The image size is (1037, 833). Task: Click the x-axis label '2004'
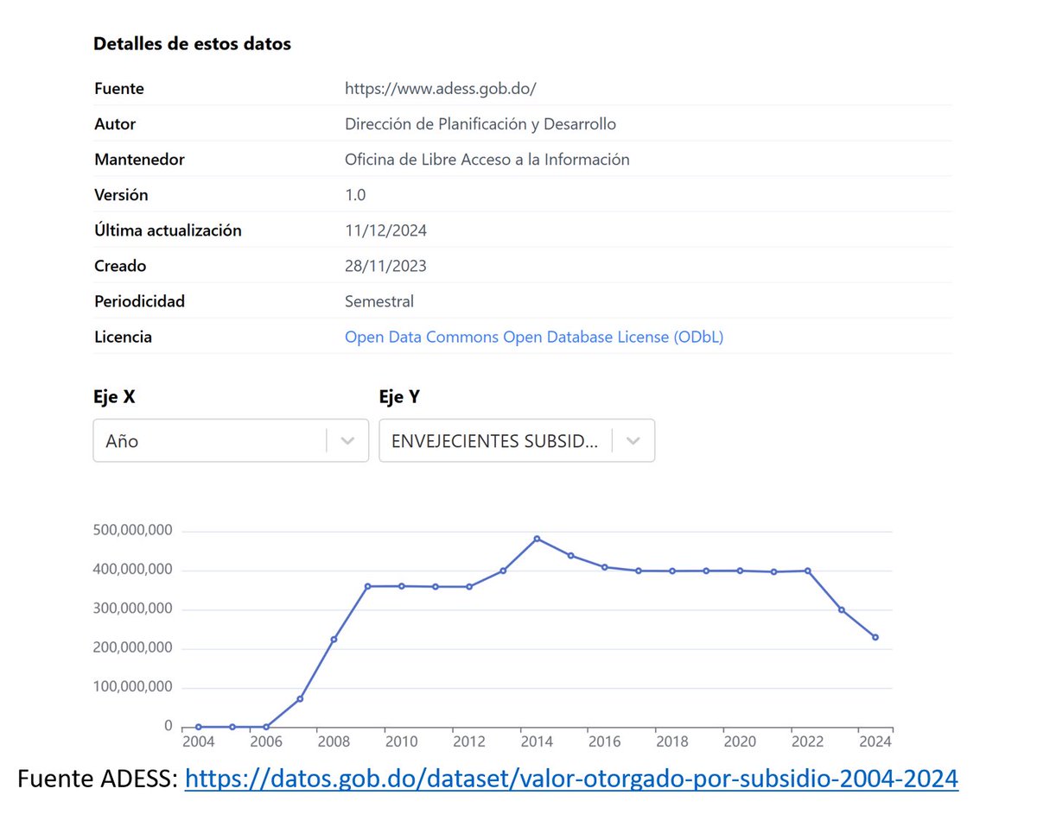tap(198, 741)
